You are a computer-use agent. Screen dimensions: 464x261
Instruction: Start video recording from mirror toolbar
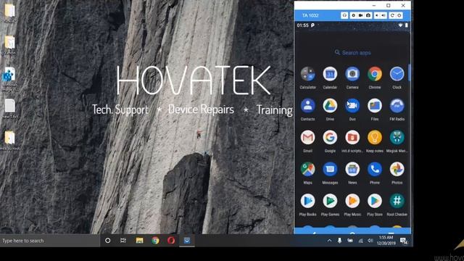361,15
